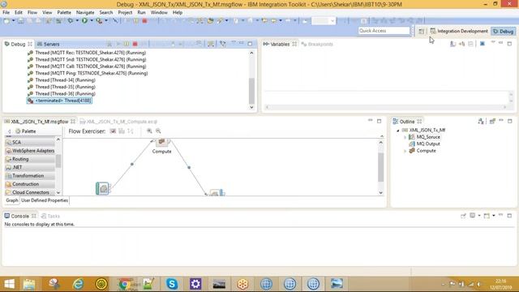
Task: Click Flow Exerciser start recording icon
Action: (x=113, y=131)
